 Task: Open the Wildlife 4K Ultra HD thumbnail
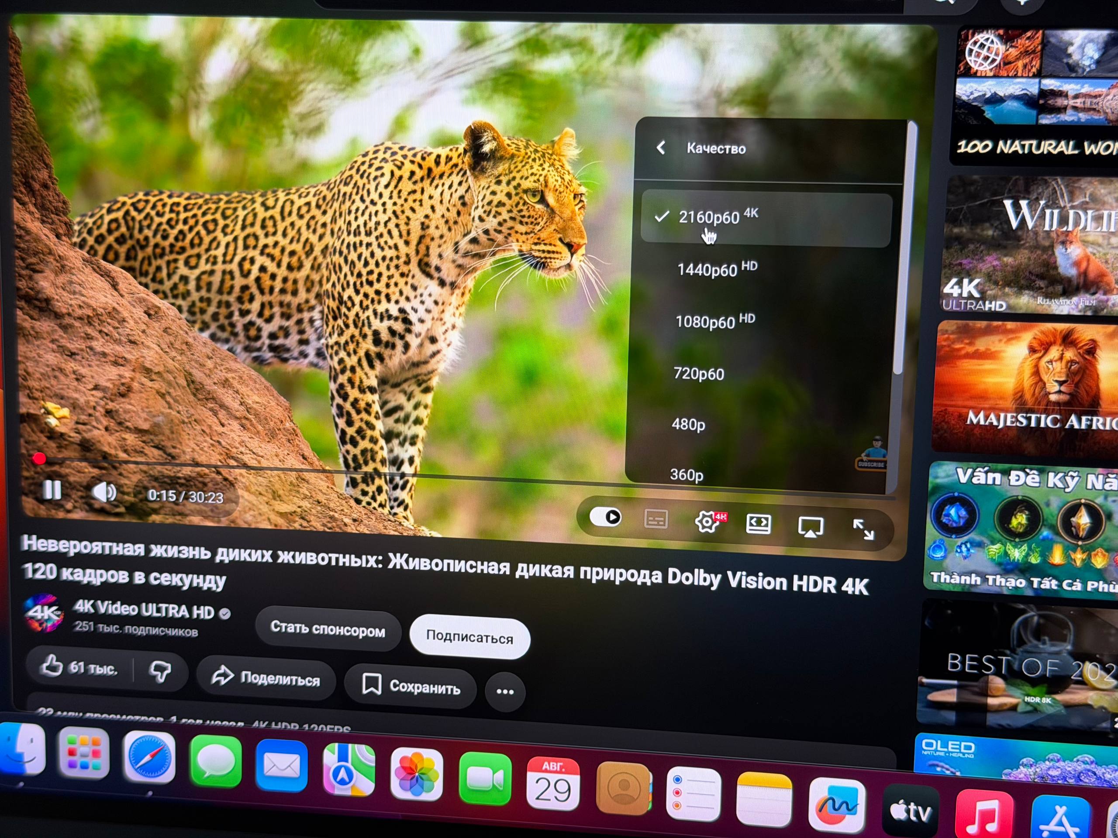(x=1030, y=245)
